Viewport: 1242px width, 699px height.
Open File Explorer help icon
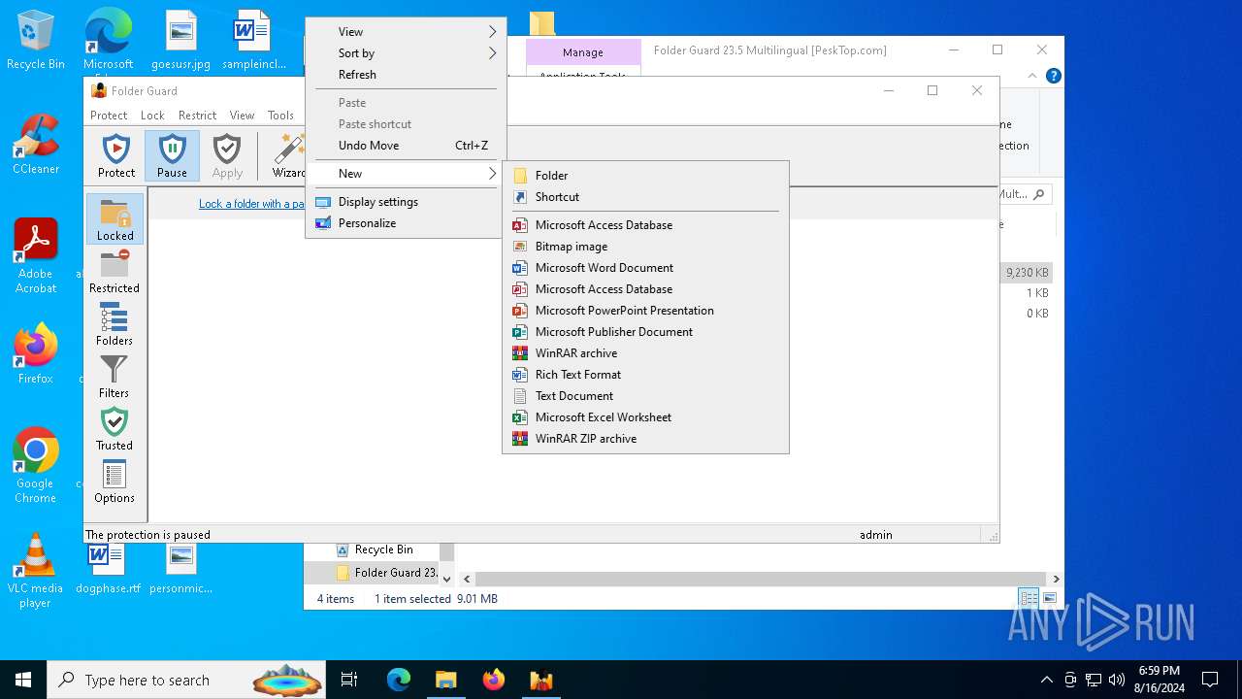click(x=1054, y=76)
